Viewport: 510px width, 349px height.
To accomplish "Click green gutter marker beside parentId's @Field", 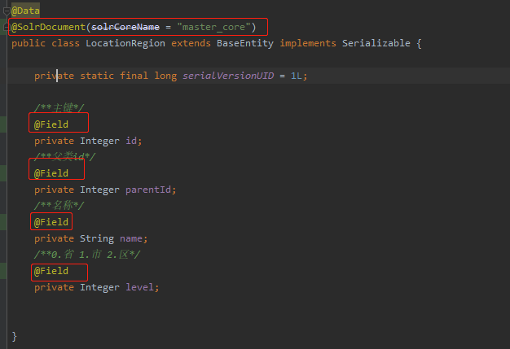I will click(3, 173).
